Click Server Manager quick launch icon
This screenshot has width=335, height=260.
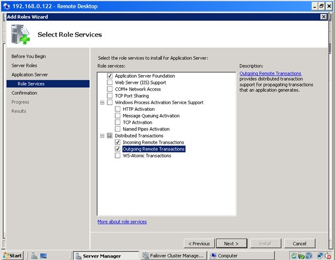[34, 256]
